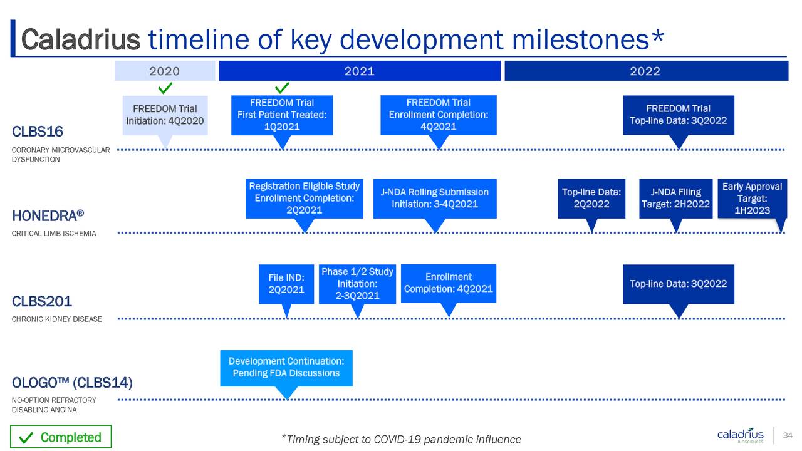Viewport: 802px width, 451px height.
Task: Click the HONEDRA® program label
Action: pos(48,216)
